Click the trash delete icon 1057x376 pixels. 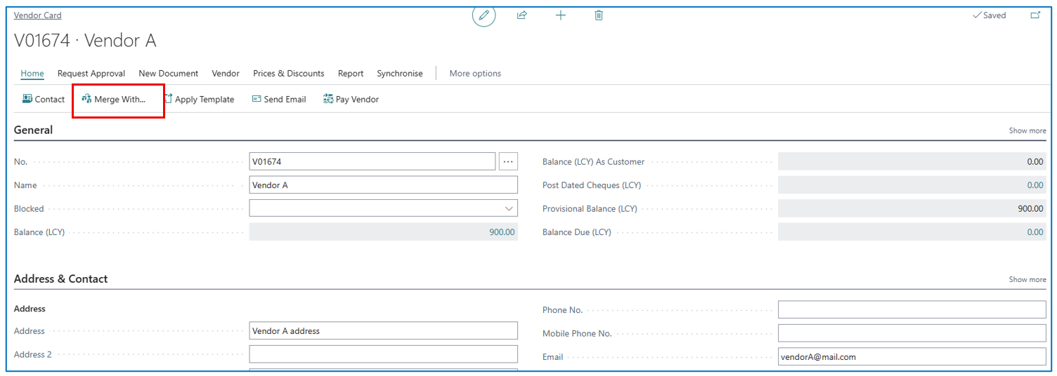point(599,15)
